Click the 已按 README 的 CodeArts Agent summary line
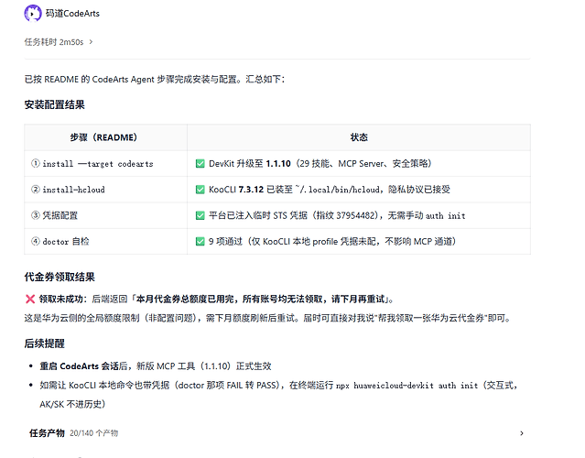Viewport: 585px width, 458px height. coord(155,79)
